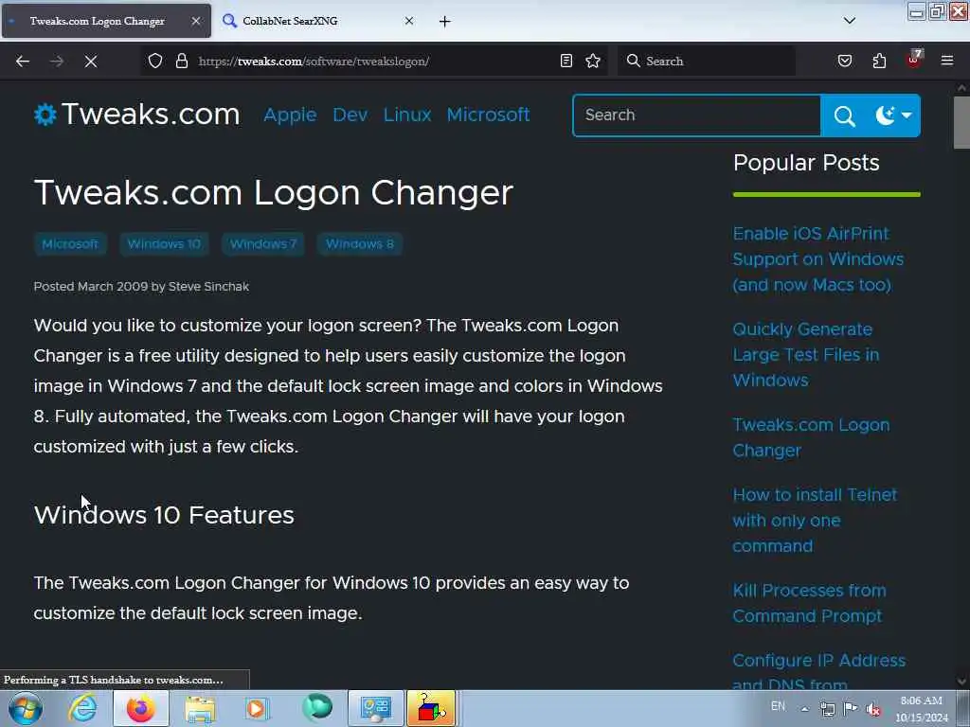
Task: Stop loading the page
Action: 90,62
